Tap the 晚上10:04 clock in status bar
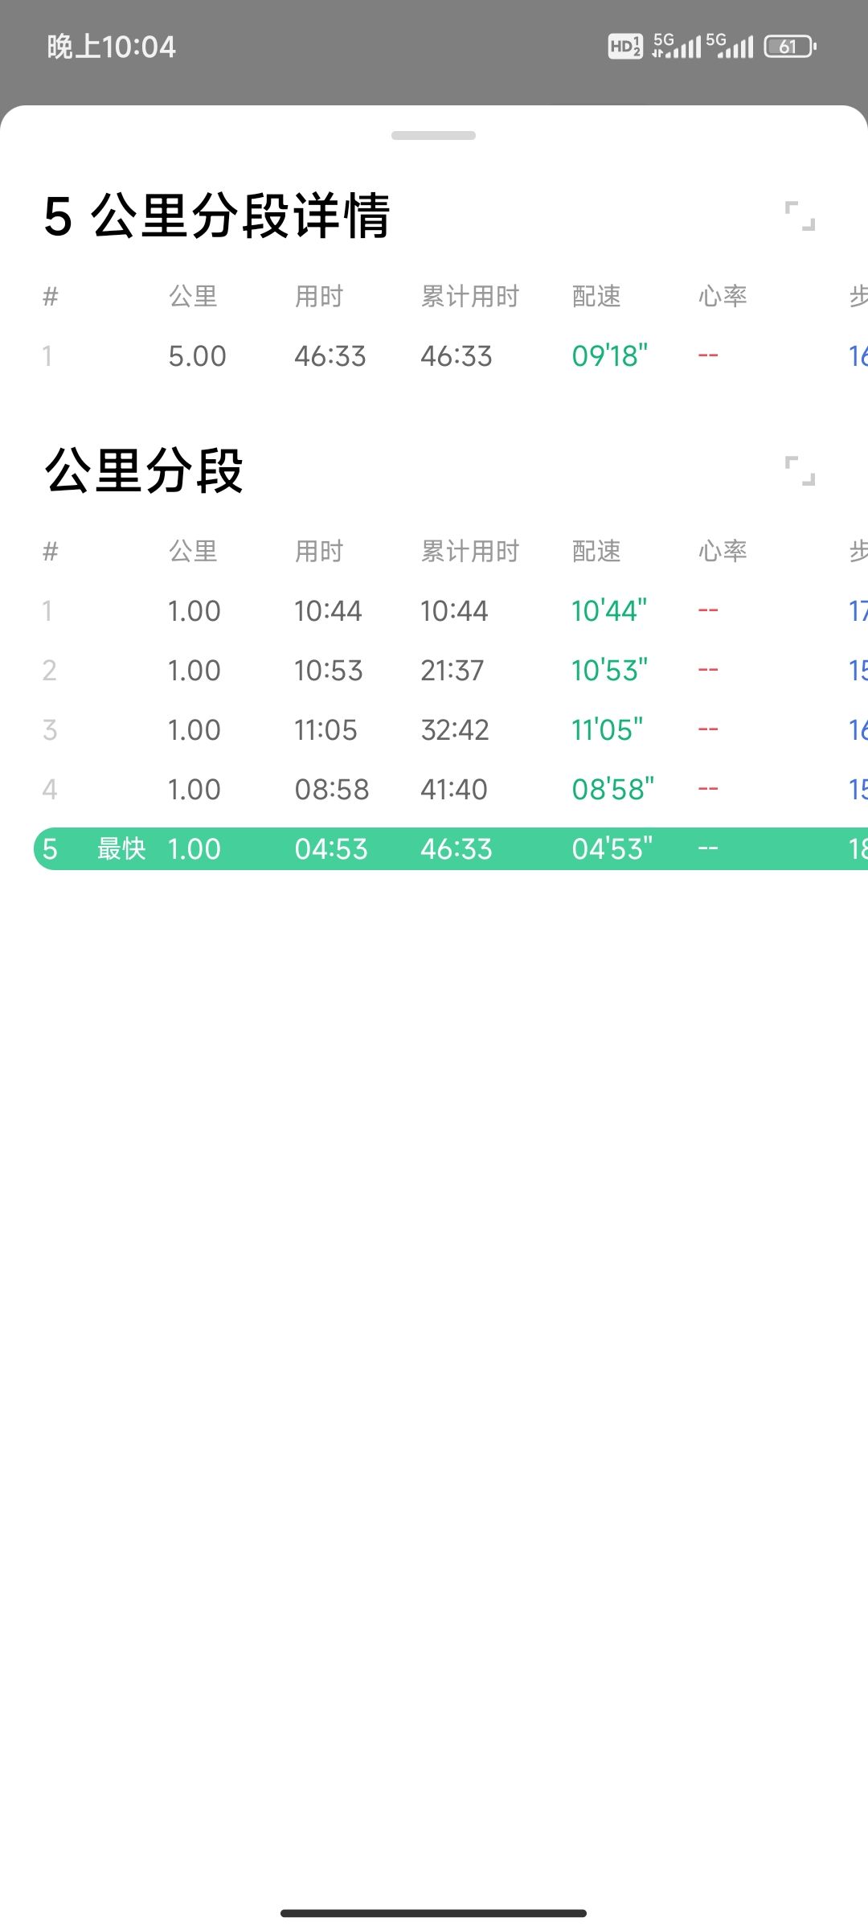This screenshot has width=868, height=1930. pyautogui.click(x=112, y=47)
